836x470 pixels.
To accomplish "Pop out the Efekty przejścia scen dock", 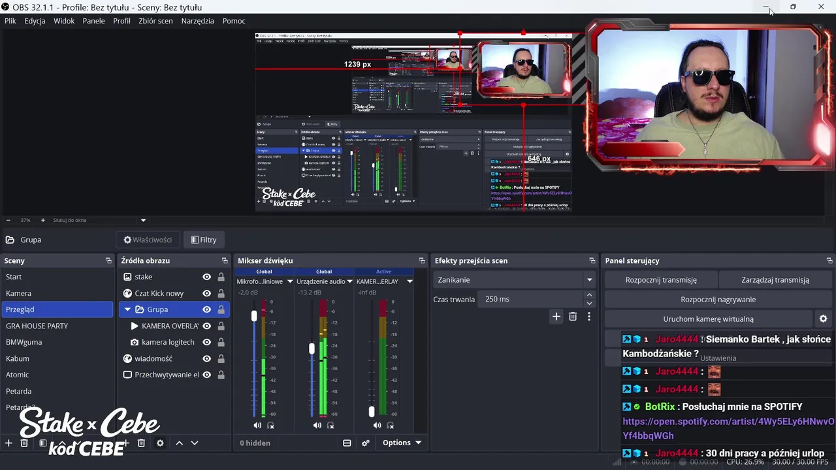I will (592, 260).
